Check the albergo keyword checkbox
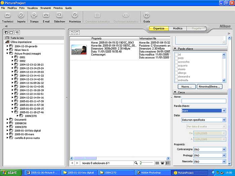Screen dimensions: 235x176 pos(176,73)
